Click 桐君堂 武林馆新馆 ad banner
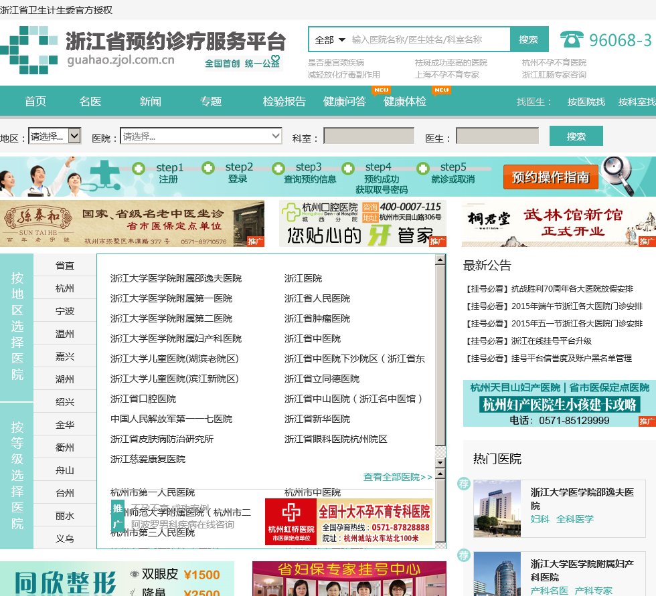The height and width of the screenshot is (596, 656). 559,223
